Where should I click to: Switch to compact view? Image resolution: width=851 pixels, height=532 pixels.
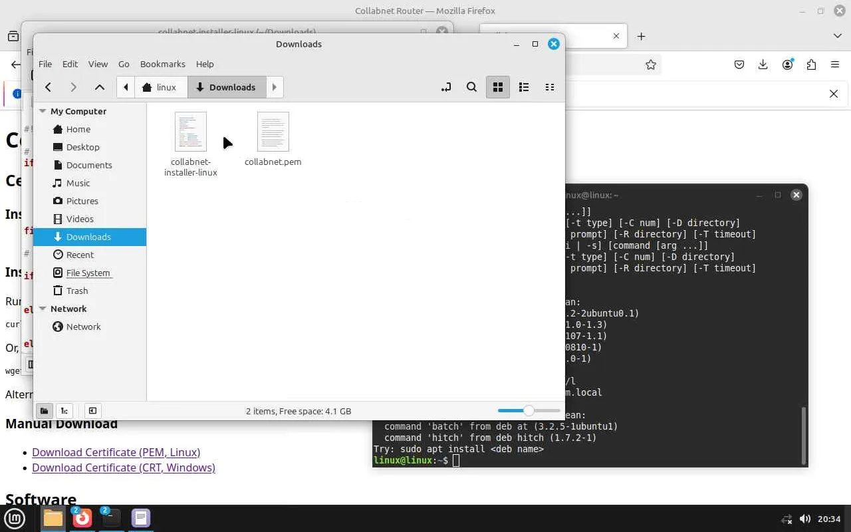[x=550, y=87]
